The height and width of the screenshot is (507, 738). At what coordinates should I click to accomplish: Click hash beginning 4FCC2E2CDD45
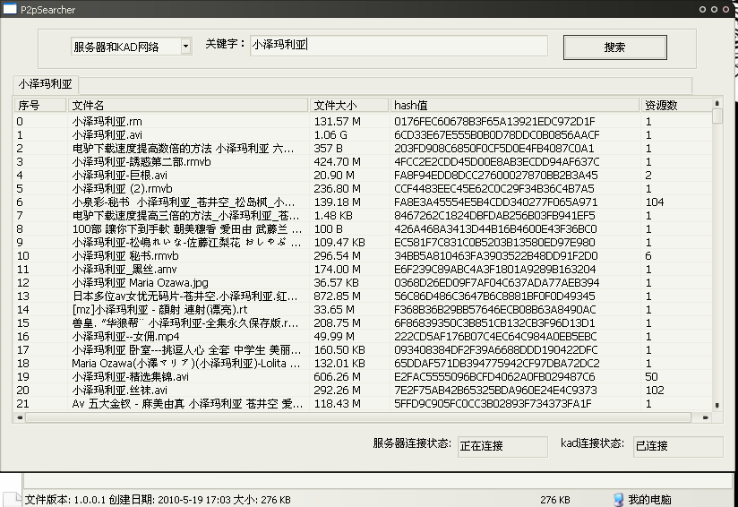click(497, 162)
